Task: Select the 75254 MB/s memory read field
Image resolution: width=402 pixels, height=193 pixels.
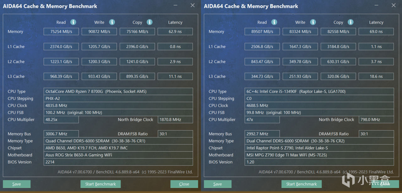Action: (x=61, y=31)
